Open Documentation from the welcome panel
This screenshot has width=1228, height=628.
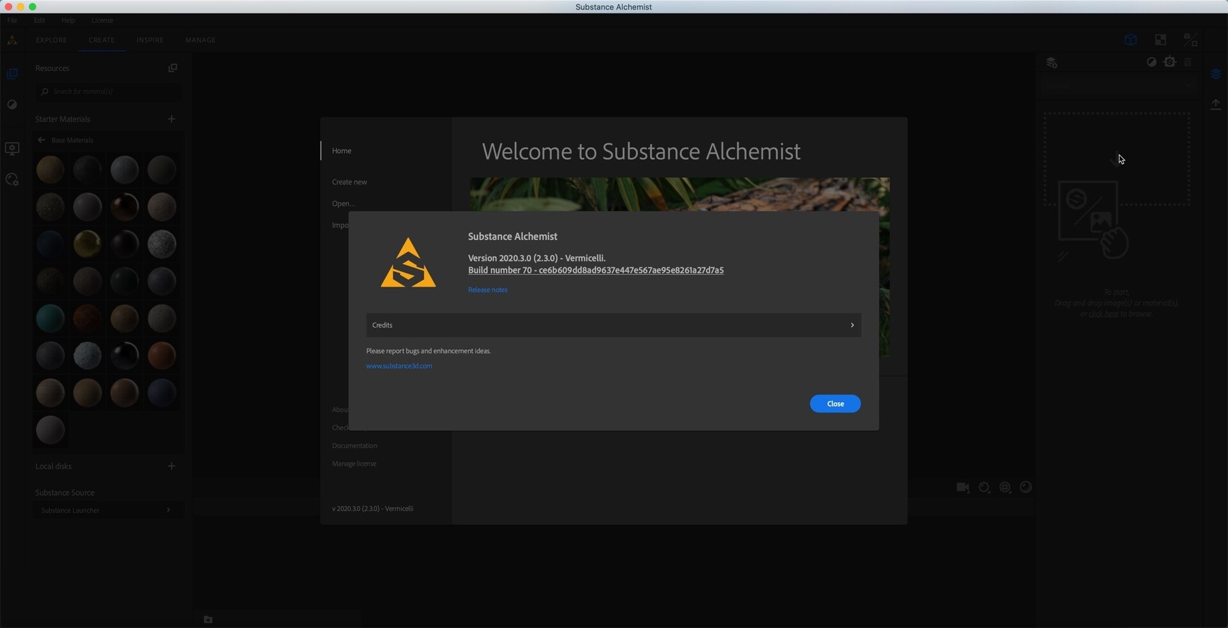tap(354, 446)
